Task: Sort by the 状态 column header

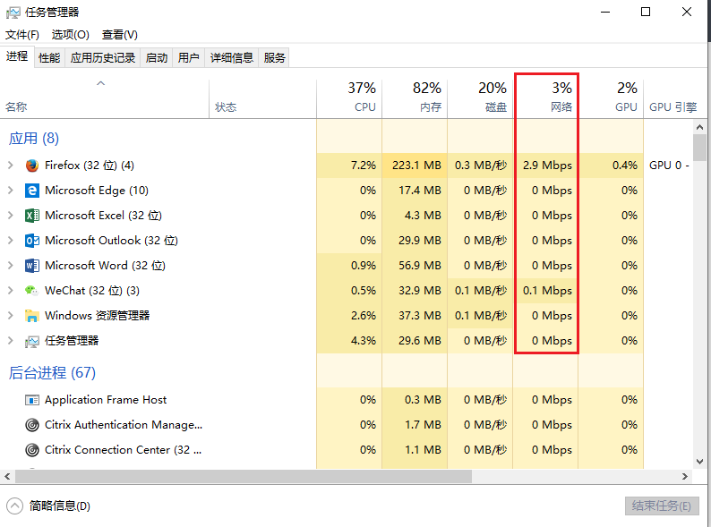Action: (262, 98)
